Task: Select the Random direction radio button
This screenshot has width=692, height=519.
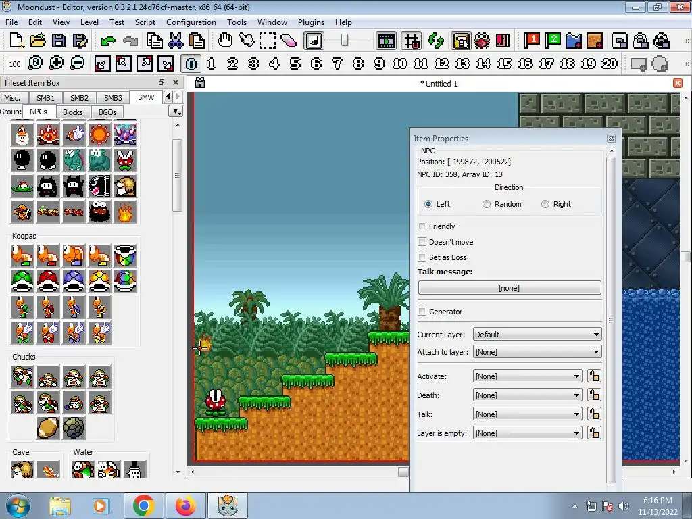Action: 487,204
